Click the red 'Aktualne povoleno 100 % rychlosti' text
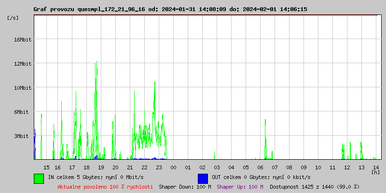This screenshot has width=386, height=193. [x=105, y=187]
